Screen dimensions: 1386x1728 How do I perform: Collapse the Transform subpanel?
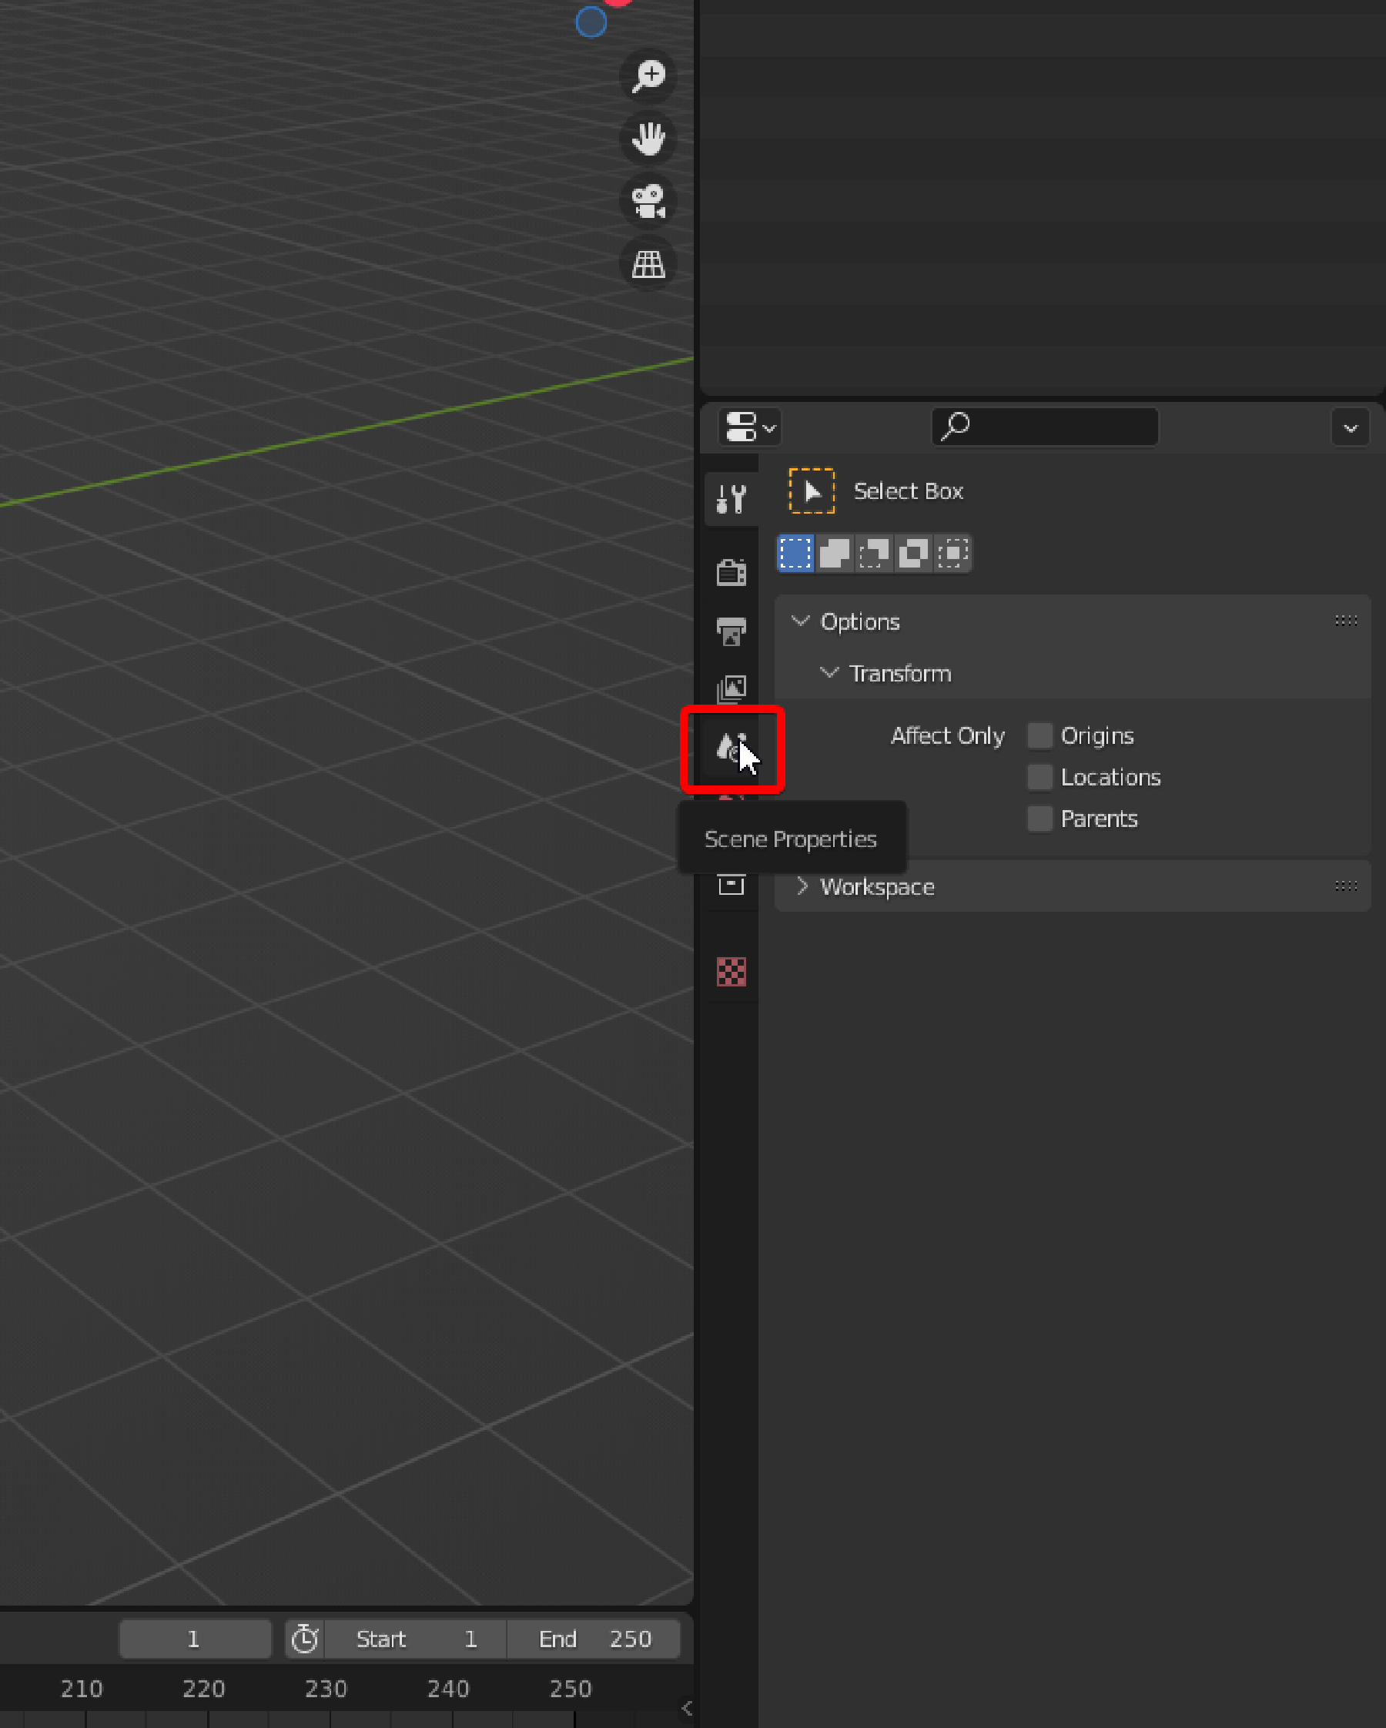point(829,673)
